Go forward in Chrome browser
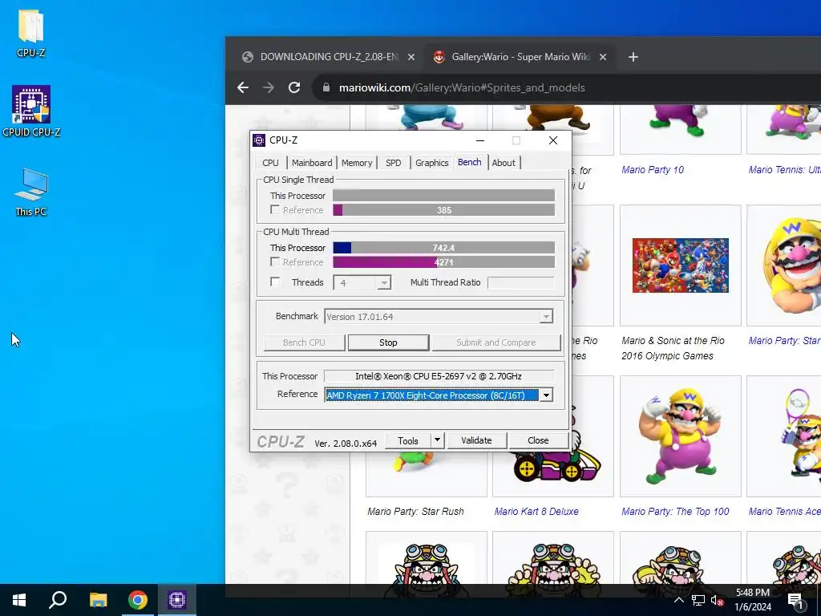The height and width of the screenshot is (616, 821). click(x=269, y=87)
